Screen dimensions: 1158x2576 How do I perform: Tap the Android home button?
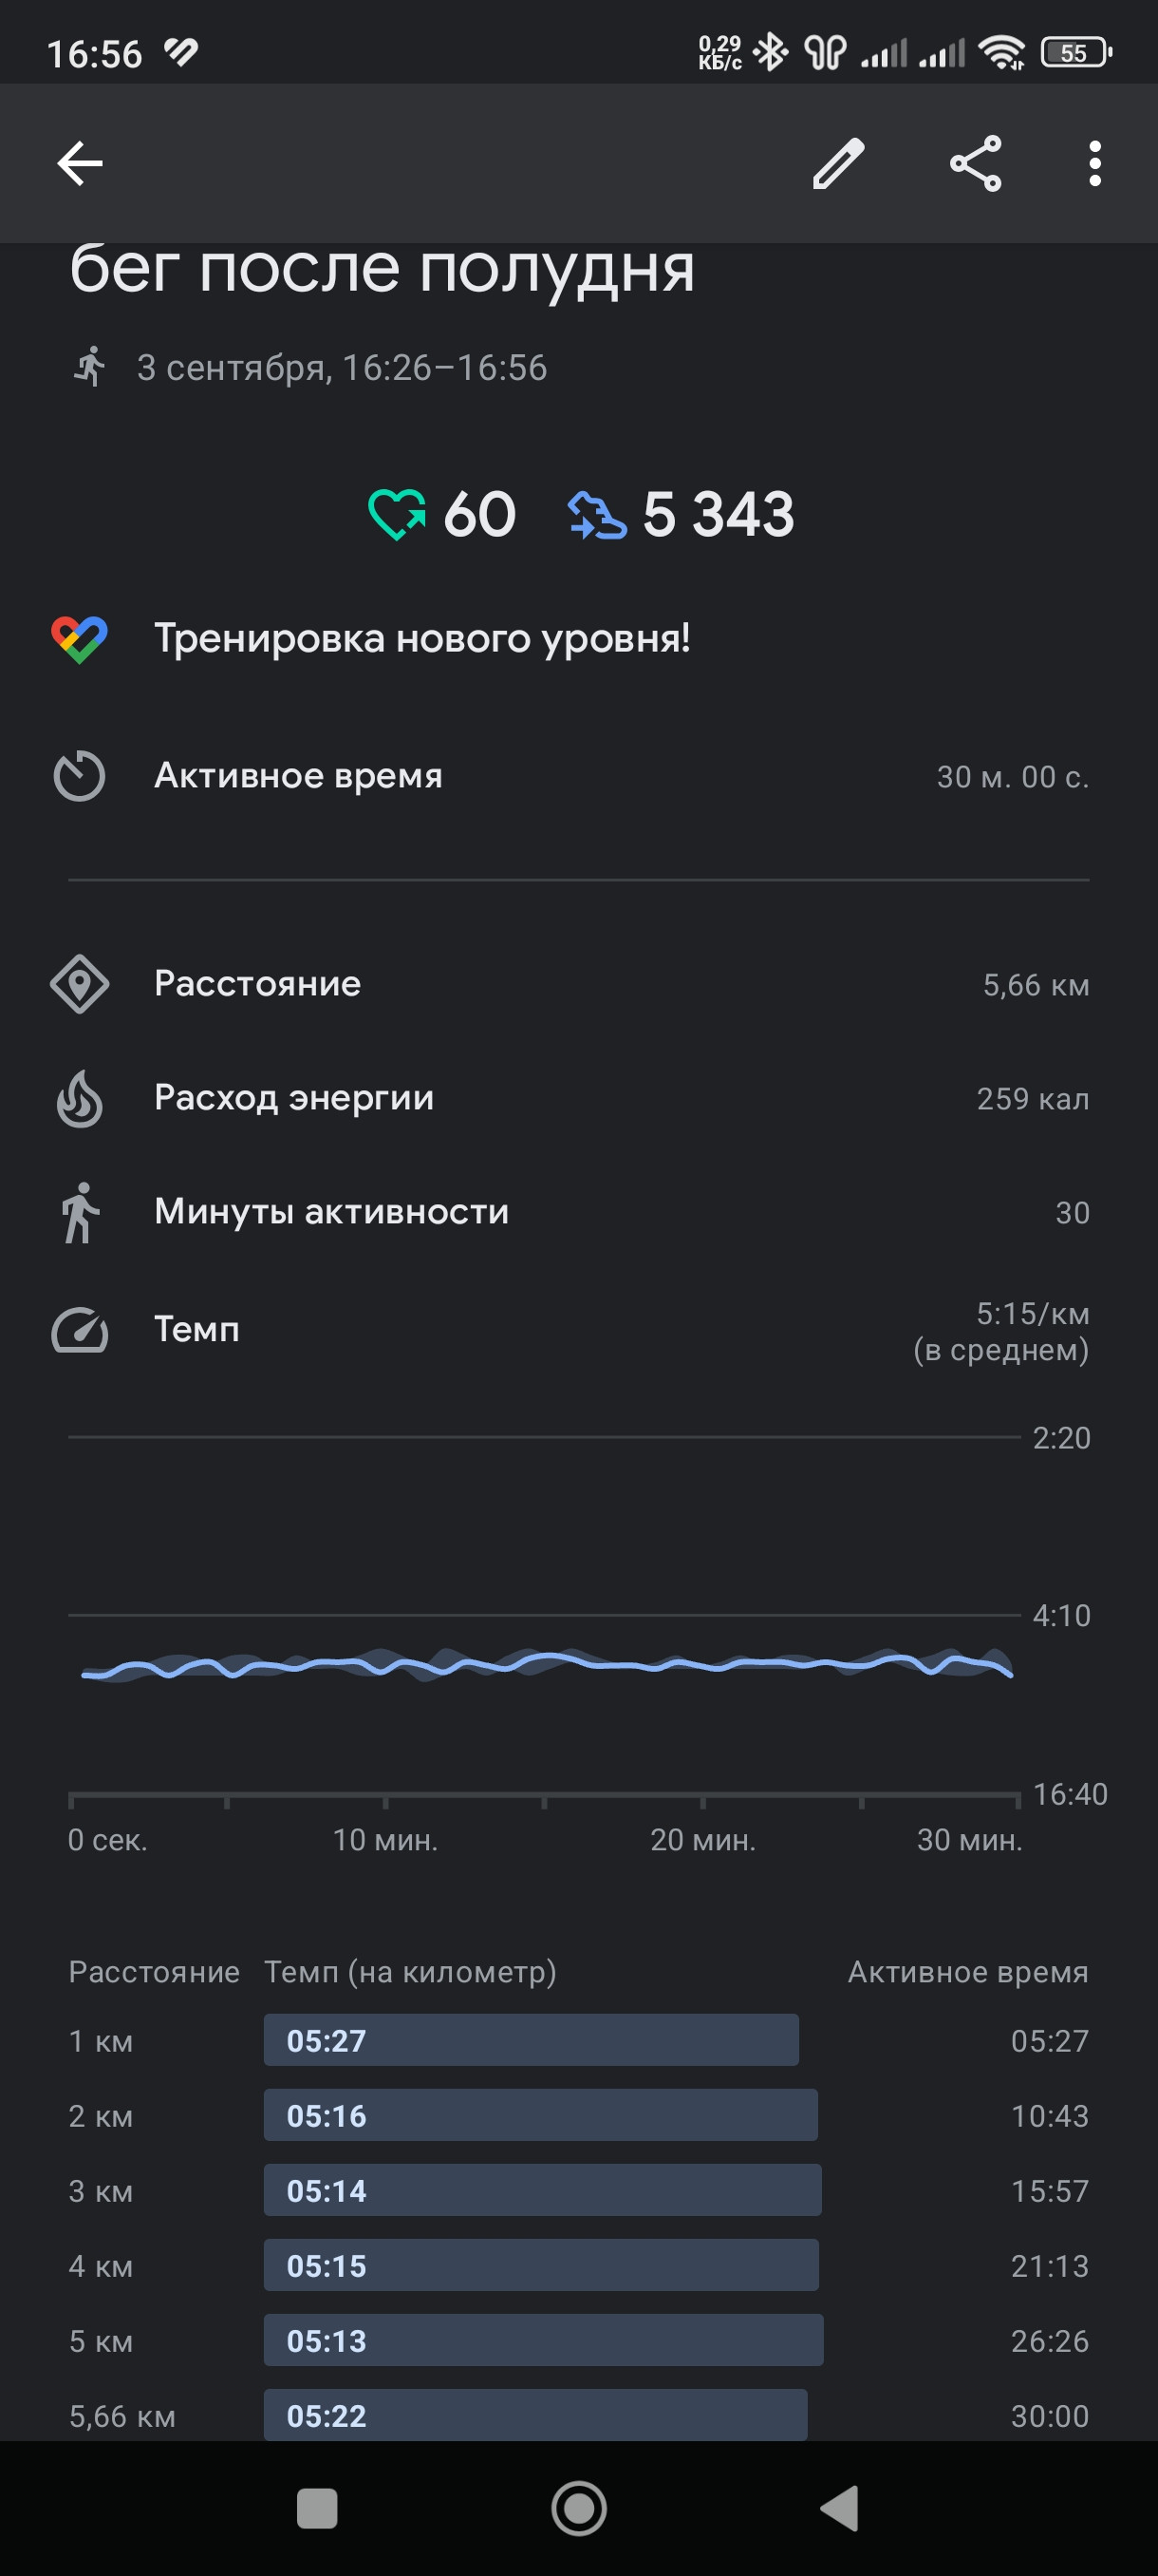[580, 2508]
